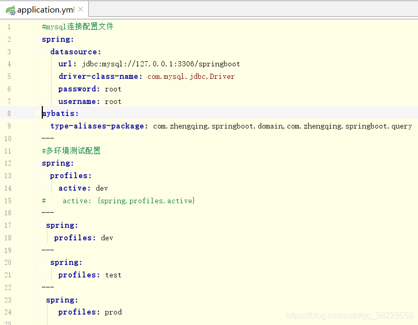418x325 pixels.
Task: Collapse the spring block on line 17
Action: (37, 225)
